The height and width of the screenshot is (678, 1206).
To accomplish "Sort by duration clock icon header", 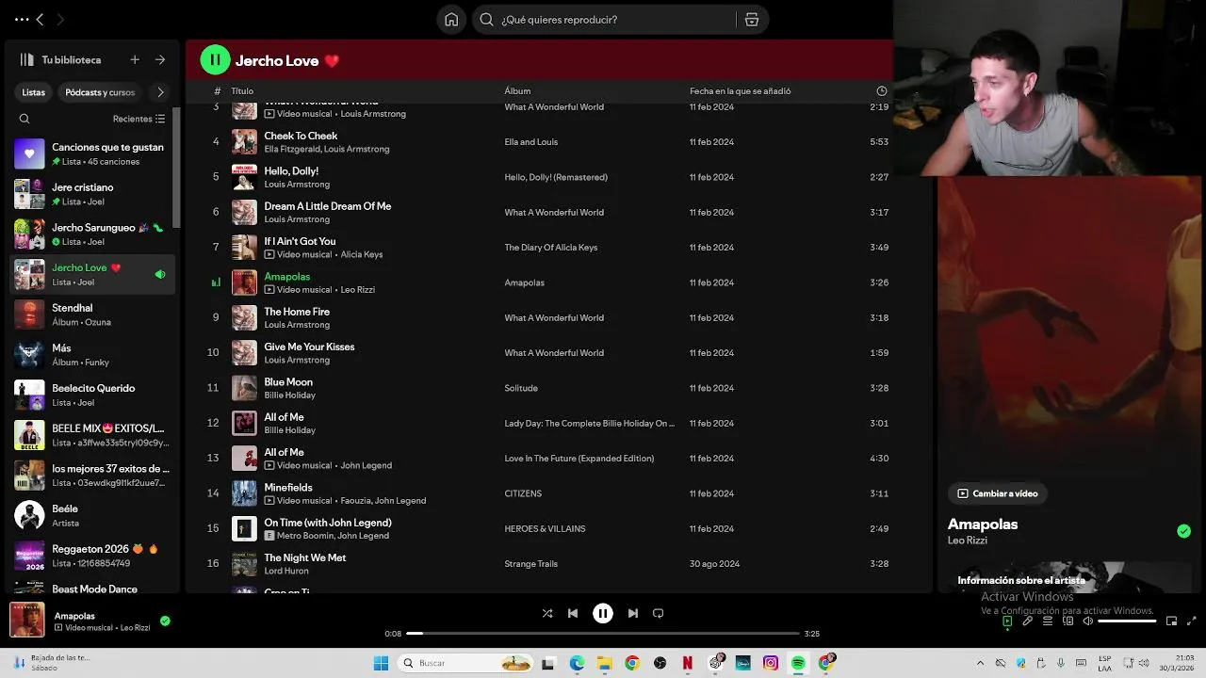I will coord(882,91).
